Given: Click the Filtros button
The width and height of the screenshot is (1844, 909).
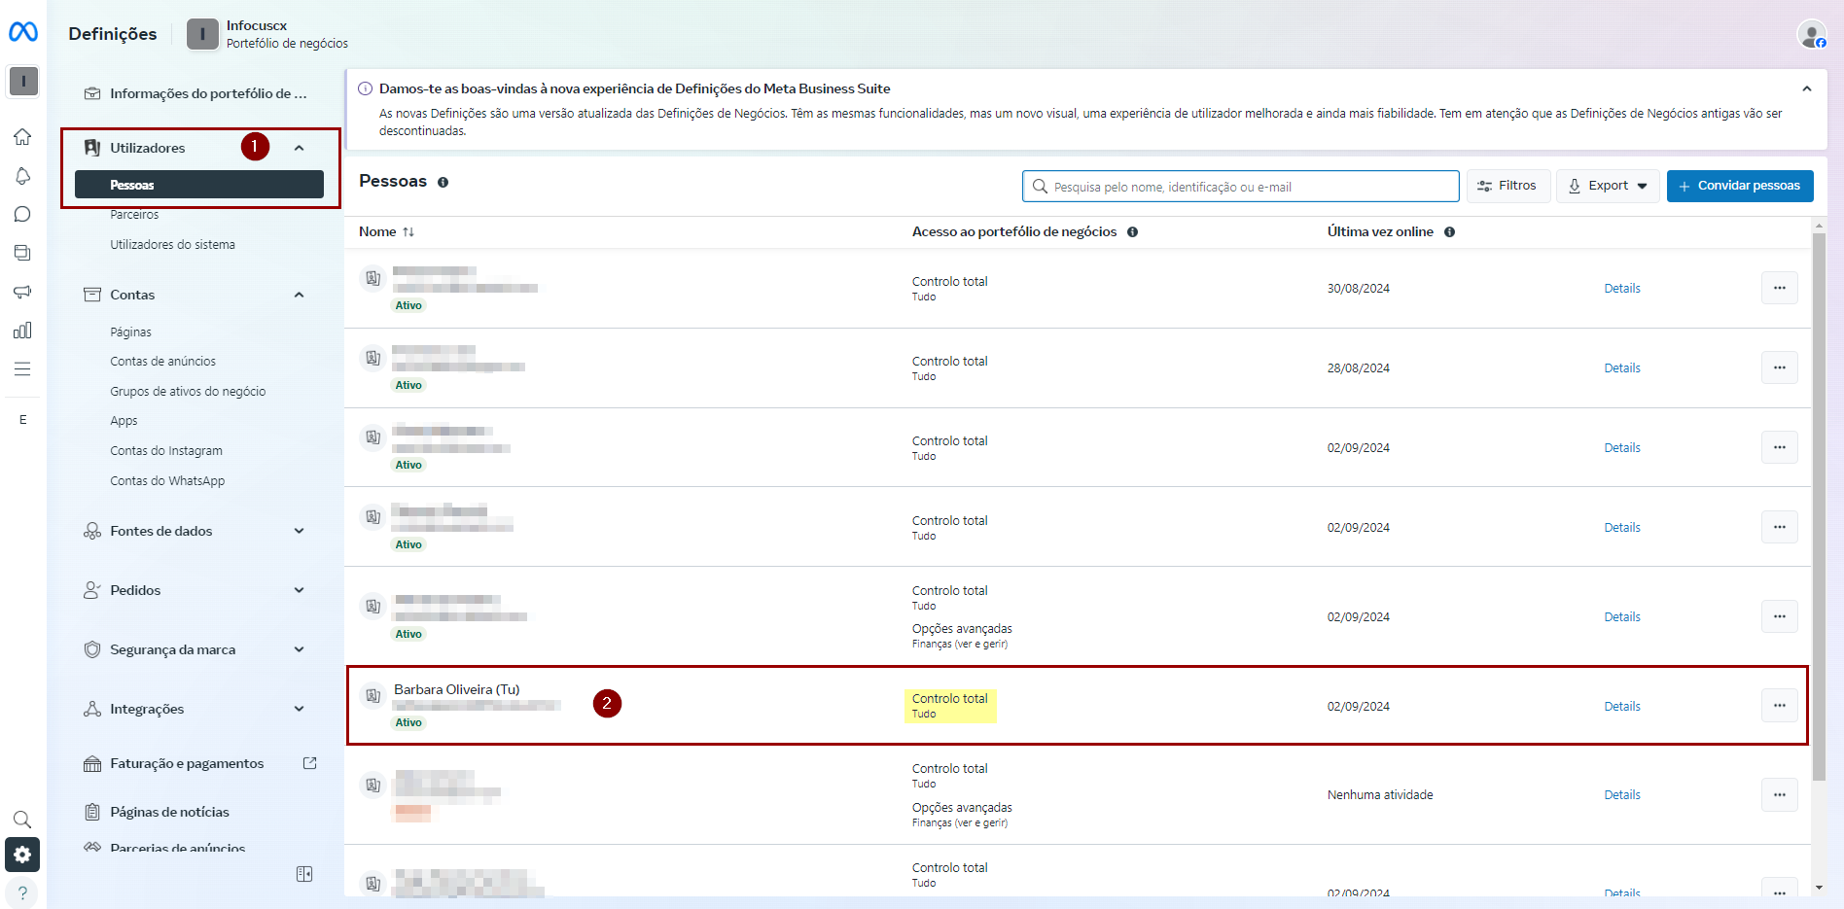Looking at the screenshot, I should click(x=1507, y=186).
